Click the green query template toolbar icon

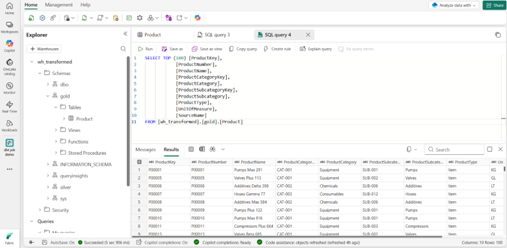pyautogui.click(x=129, y=18)
